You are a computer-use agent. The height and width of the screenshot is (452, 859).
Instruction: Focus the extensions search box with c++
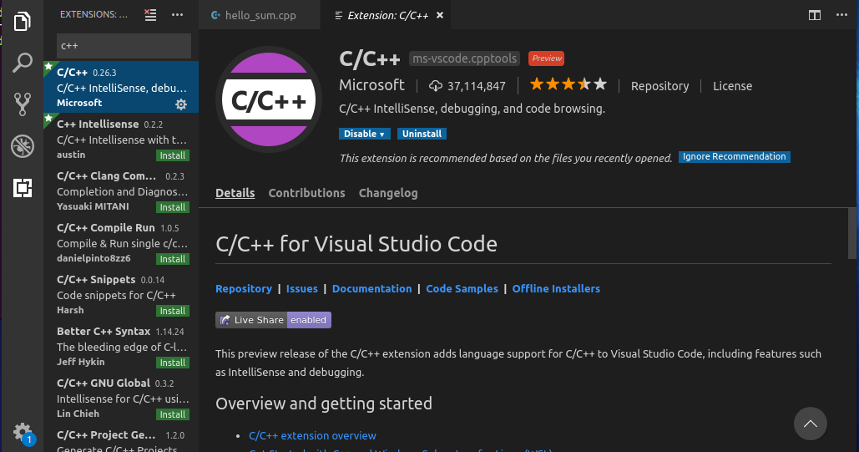click(124, 46)
